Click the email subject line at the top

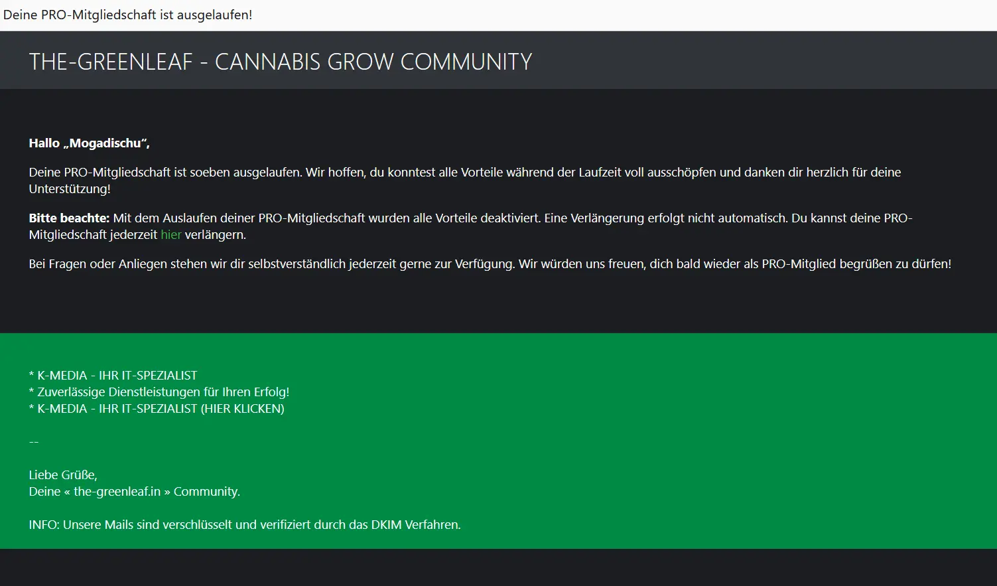(128, 15)
